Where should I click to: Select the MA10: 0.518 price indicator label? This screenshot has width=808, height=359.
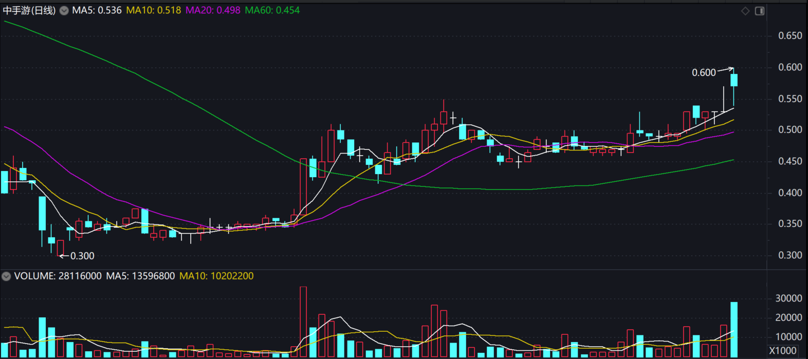(154, 10)
